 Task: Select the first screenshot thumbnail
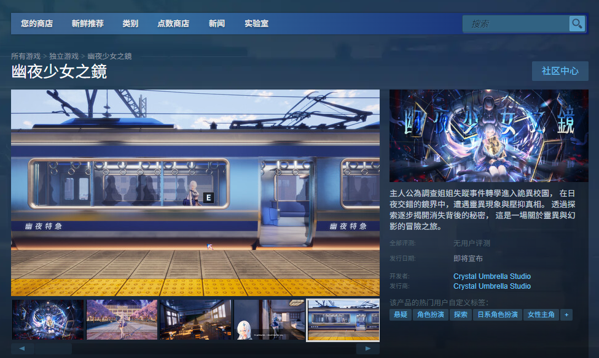(47, 319)
